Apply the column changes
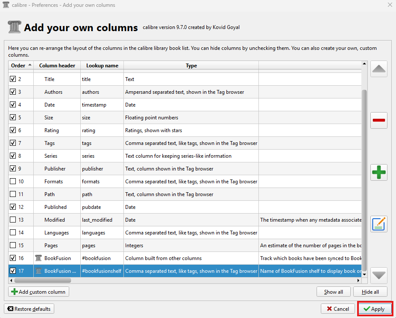 [375, 309]
